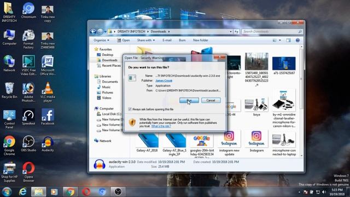
Task: Launch OBS Studio shortcut
Action: point(28,143)
